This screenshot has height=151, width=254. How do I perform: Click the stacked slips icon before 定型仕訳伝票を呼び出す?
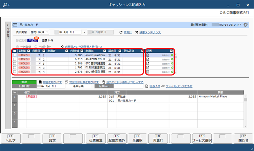point(66,82)
